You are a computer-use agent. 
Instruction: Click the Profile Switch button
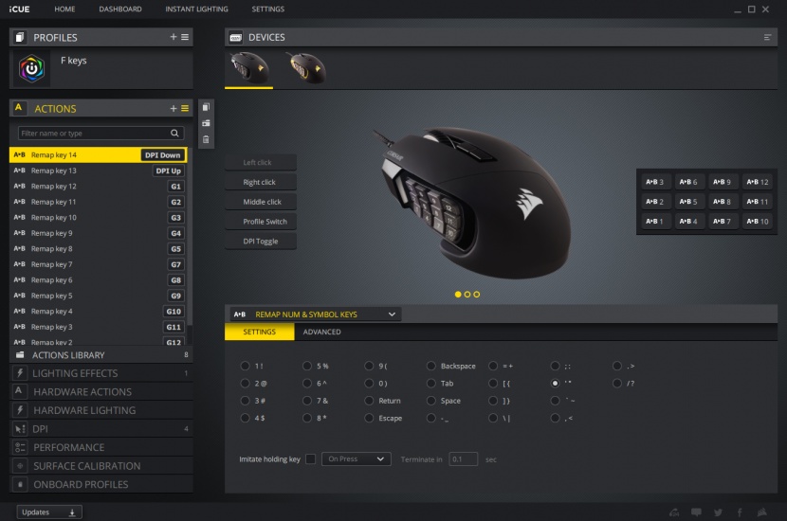[261, 221]
